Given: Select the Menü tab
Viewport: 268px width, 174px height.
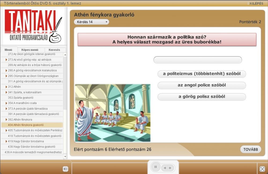Looking at the screenshot, I should [9, 50].
